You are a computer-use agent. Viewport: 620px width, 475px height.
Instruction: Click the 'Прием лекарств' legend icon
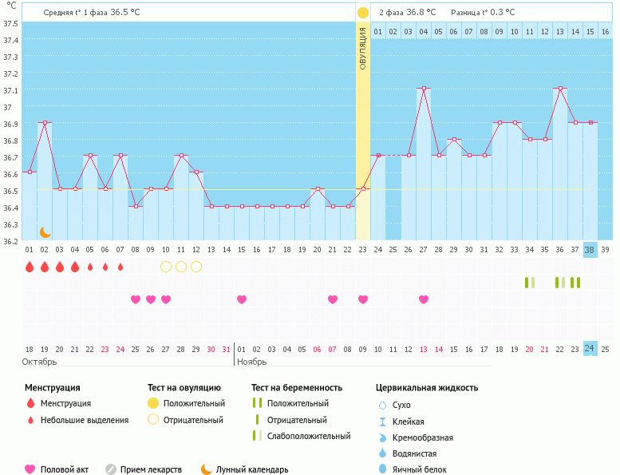pyautogui.click(x=111, y=469)
